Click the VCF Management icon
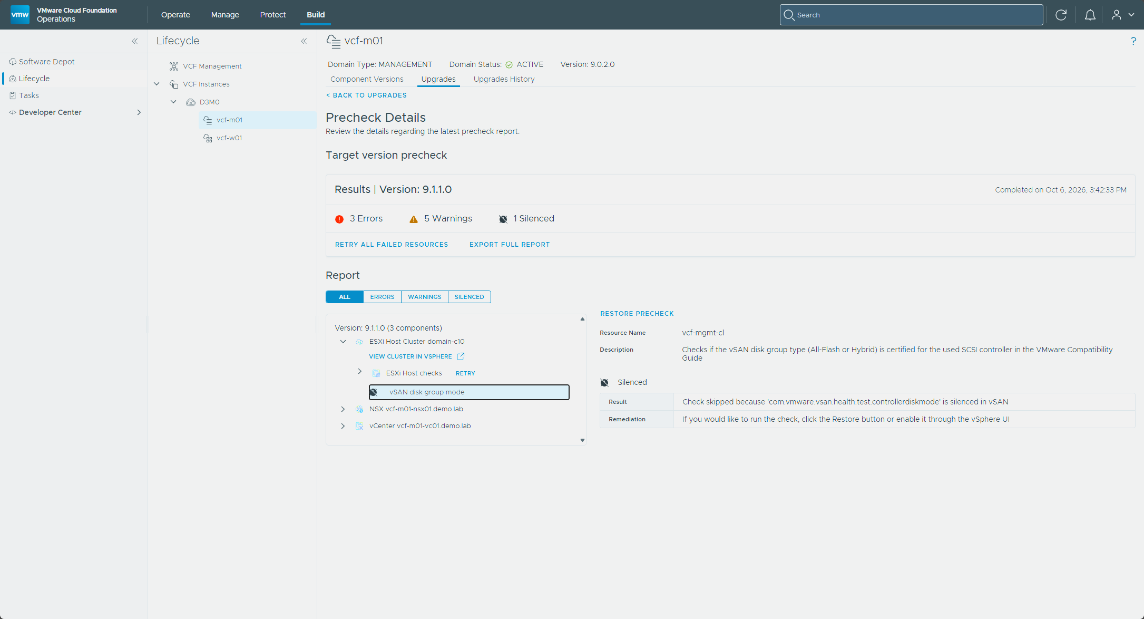Viewport: 1144px width, 619px height. [x=174, y=66]
